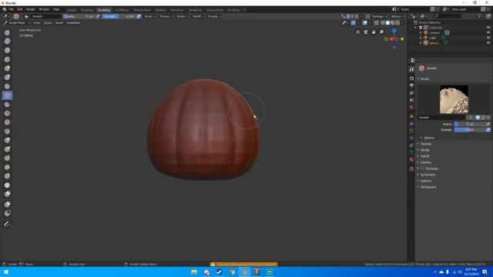Select the Box Mask tool
Screen dimensions: 493x277
7,204
